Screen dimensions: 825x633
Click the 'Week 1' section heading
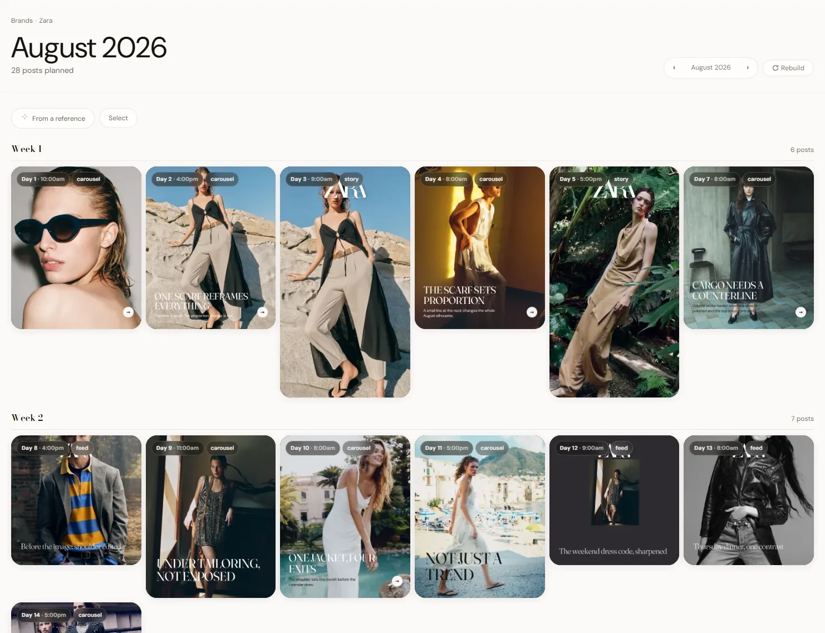point(27,149)
